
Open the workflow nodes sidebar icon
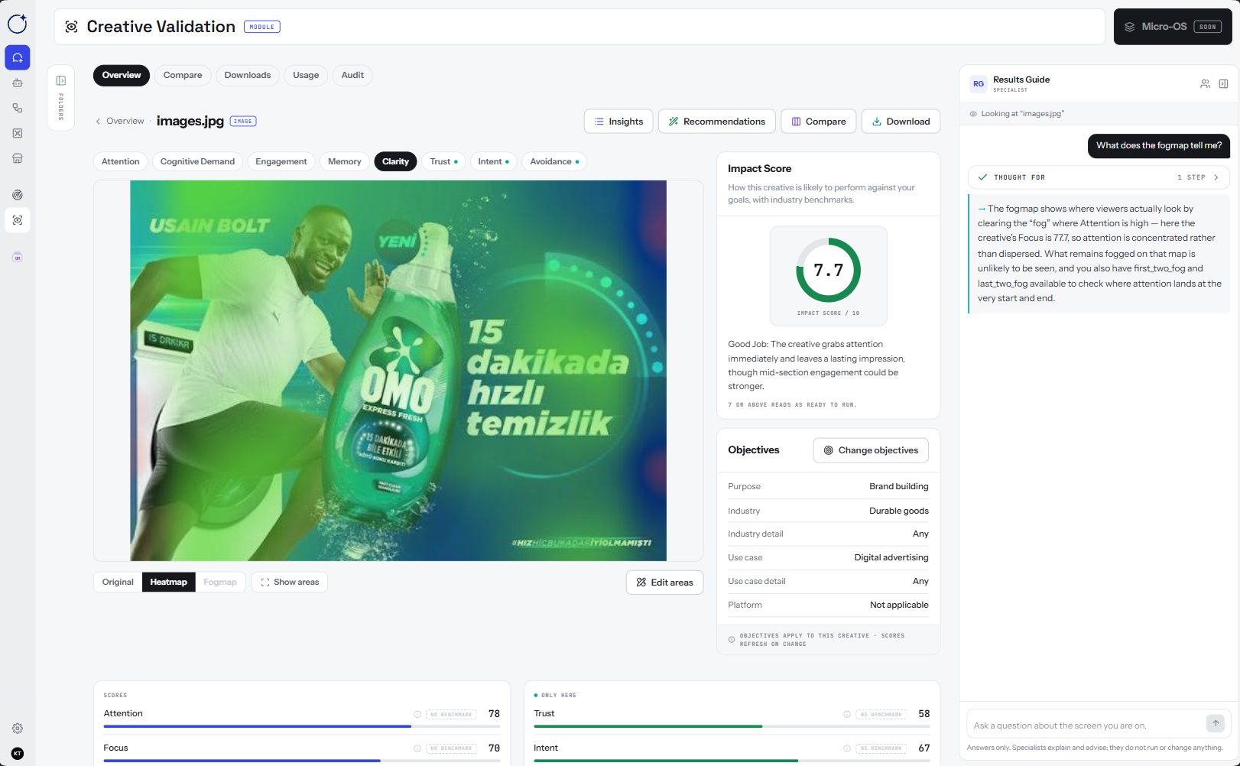point(18,108)
